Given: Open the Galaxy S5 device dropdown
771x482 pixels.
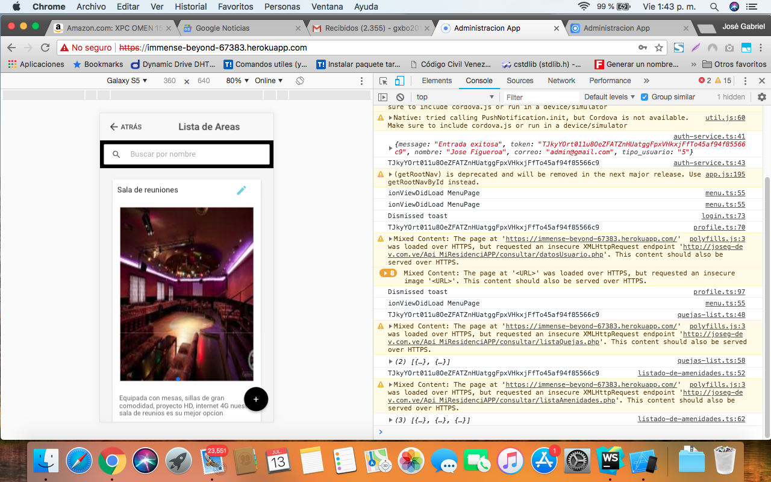Looking at the screenshot, I should pyautogui.click(x=127, y=81).
